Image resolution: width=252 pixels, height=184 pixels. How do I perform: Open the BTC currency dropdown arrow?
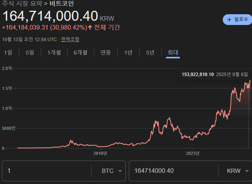click(x=120, y=171)
